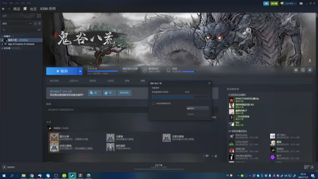Select 鬼谷八荒 in the library list
The image size is (318, 179).
click(x=21, y=40)
